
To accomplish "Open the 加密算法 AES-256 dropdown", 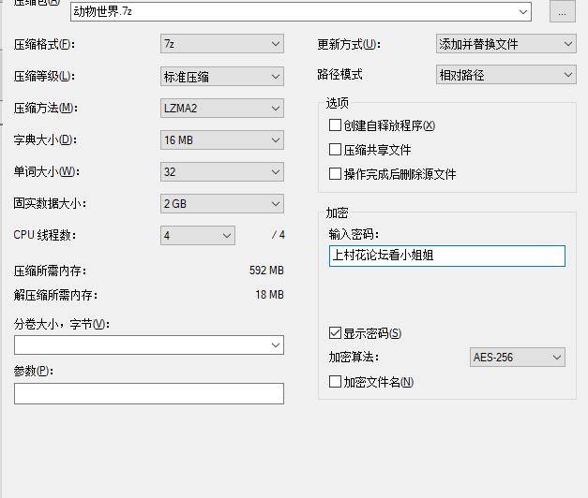I will (x=518, y=358).
